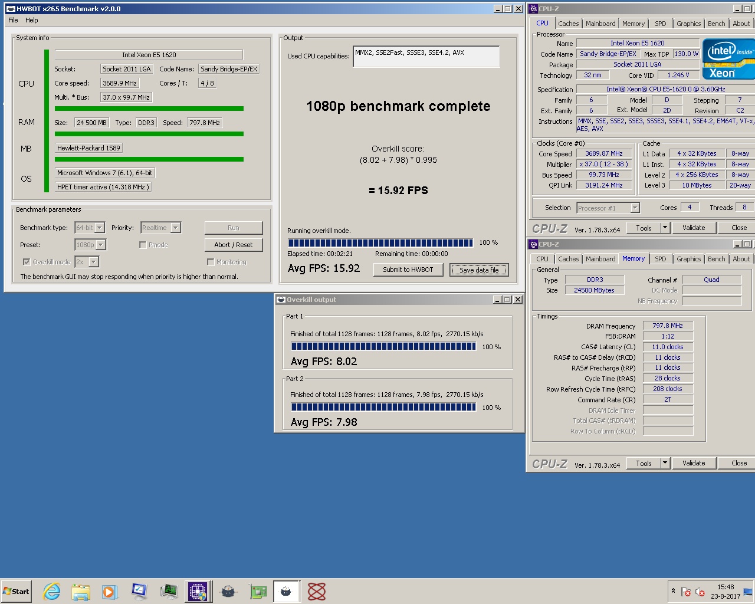Viewport: 755px width, 604px height.
Task: Click the Used CPU capabilities text box
Action: click(426, 56)
